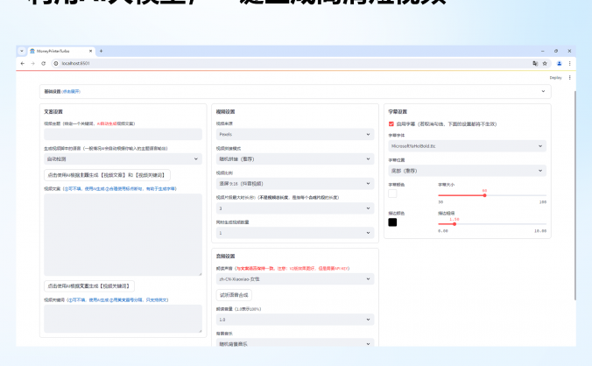Viewport: 592px width, 366px height.
Task: Click the translate page icon
Action: [535, 63]
